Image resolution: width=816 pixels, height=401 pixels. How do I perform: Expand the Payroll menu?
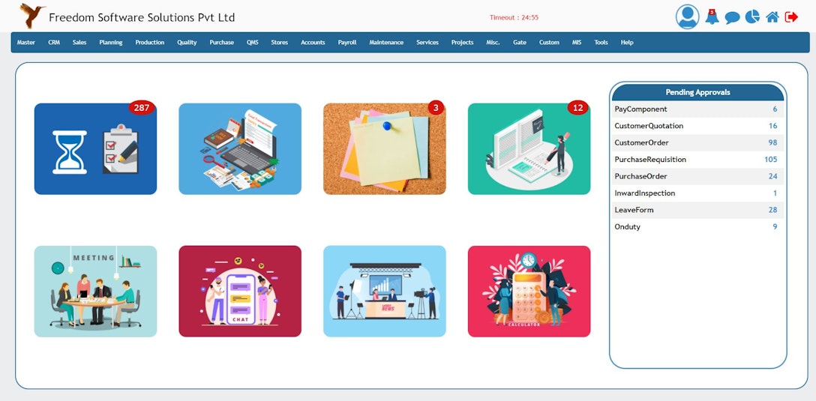coord(347,43)
